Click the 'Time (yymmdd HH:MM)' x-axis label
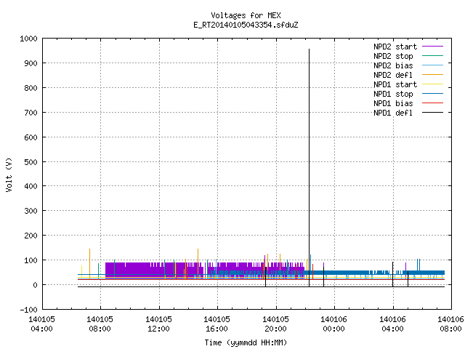Screen dimensions: 465x349 (x=246, y=342)
